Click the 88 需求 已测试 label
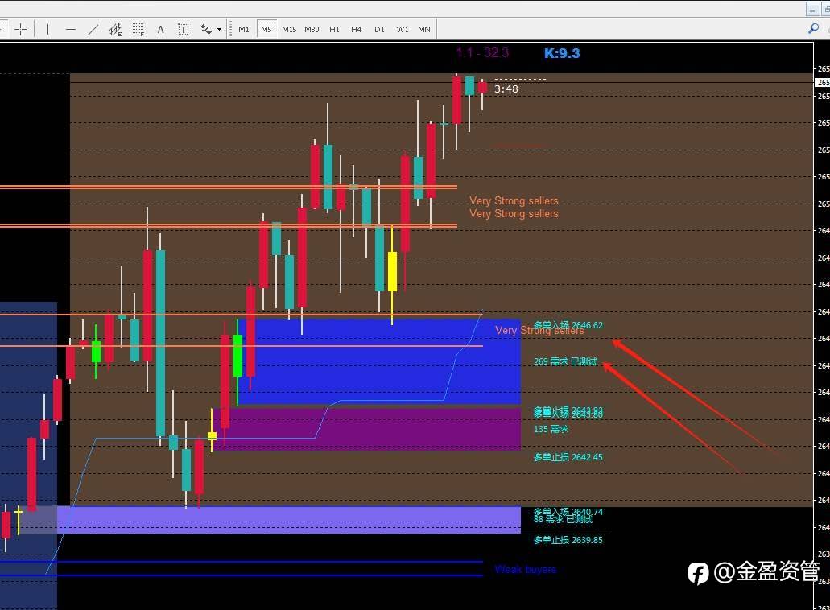 [563, 519]
